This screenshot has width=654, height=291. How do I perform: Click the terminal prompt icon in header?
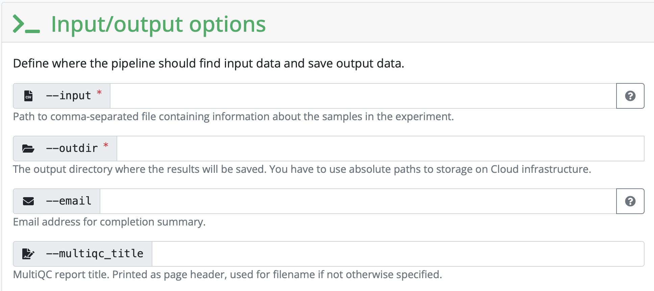pyautogui.click(x=26, y=24)
